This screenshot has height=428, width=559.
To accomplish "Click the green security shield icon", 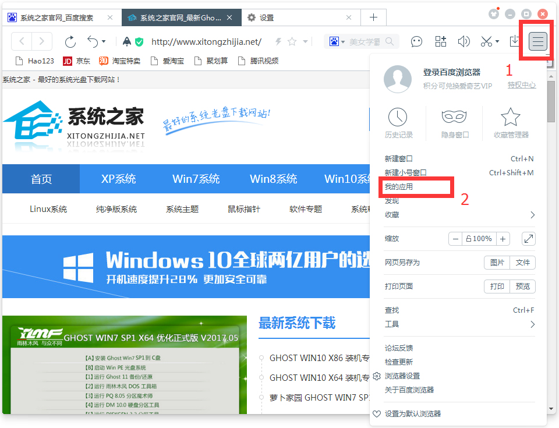I will click(139, 42).
